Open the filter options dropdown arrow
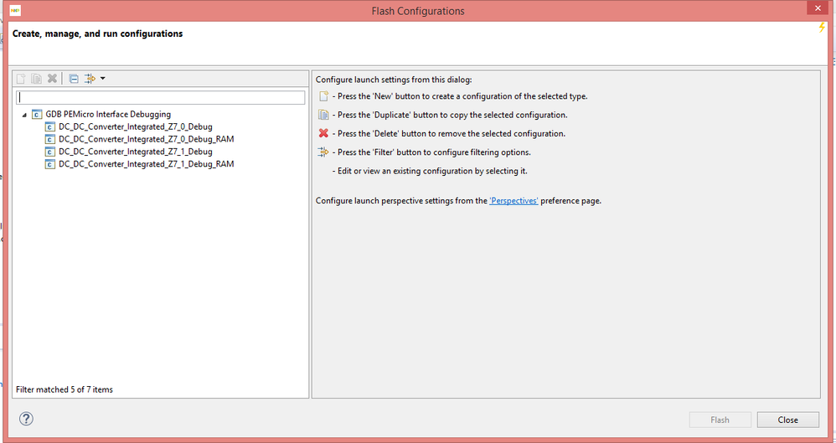The image size is (836, 443). tap(102, 79)
